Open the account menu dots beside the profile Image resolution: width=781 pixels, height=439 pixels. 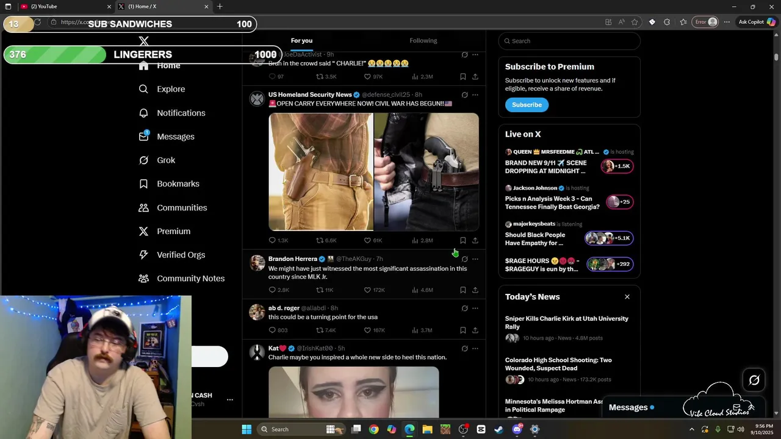[x=230, y=400]
